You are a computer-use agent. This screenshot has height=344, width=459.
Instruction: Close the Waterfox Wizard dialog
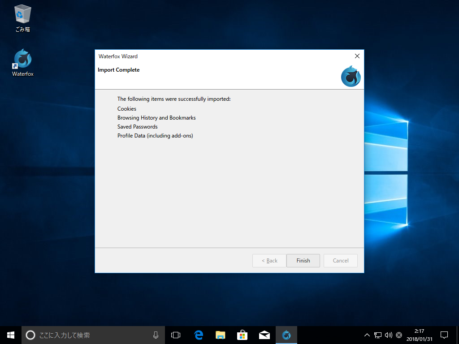tap(357, 56)
